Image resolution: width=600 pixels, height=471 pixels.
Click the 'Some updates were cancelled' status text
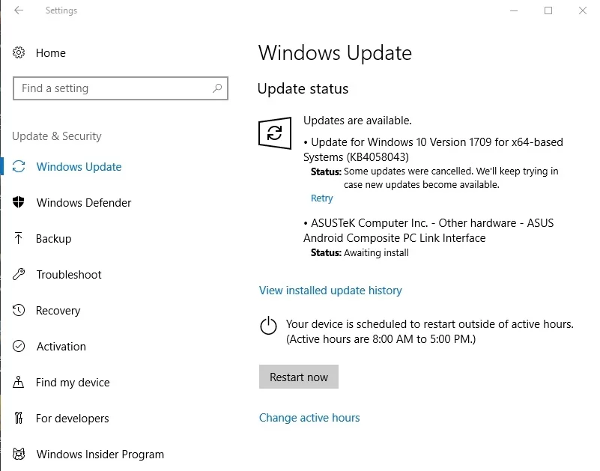click(x=451, y=178)
